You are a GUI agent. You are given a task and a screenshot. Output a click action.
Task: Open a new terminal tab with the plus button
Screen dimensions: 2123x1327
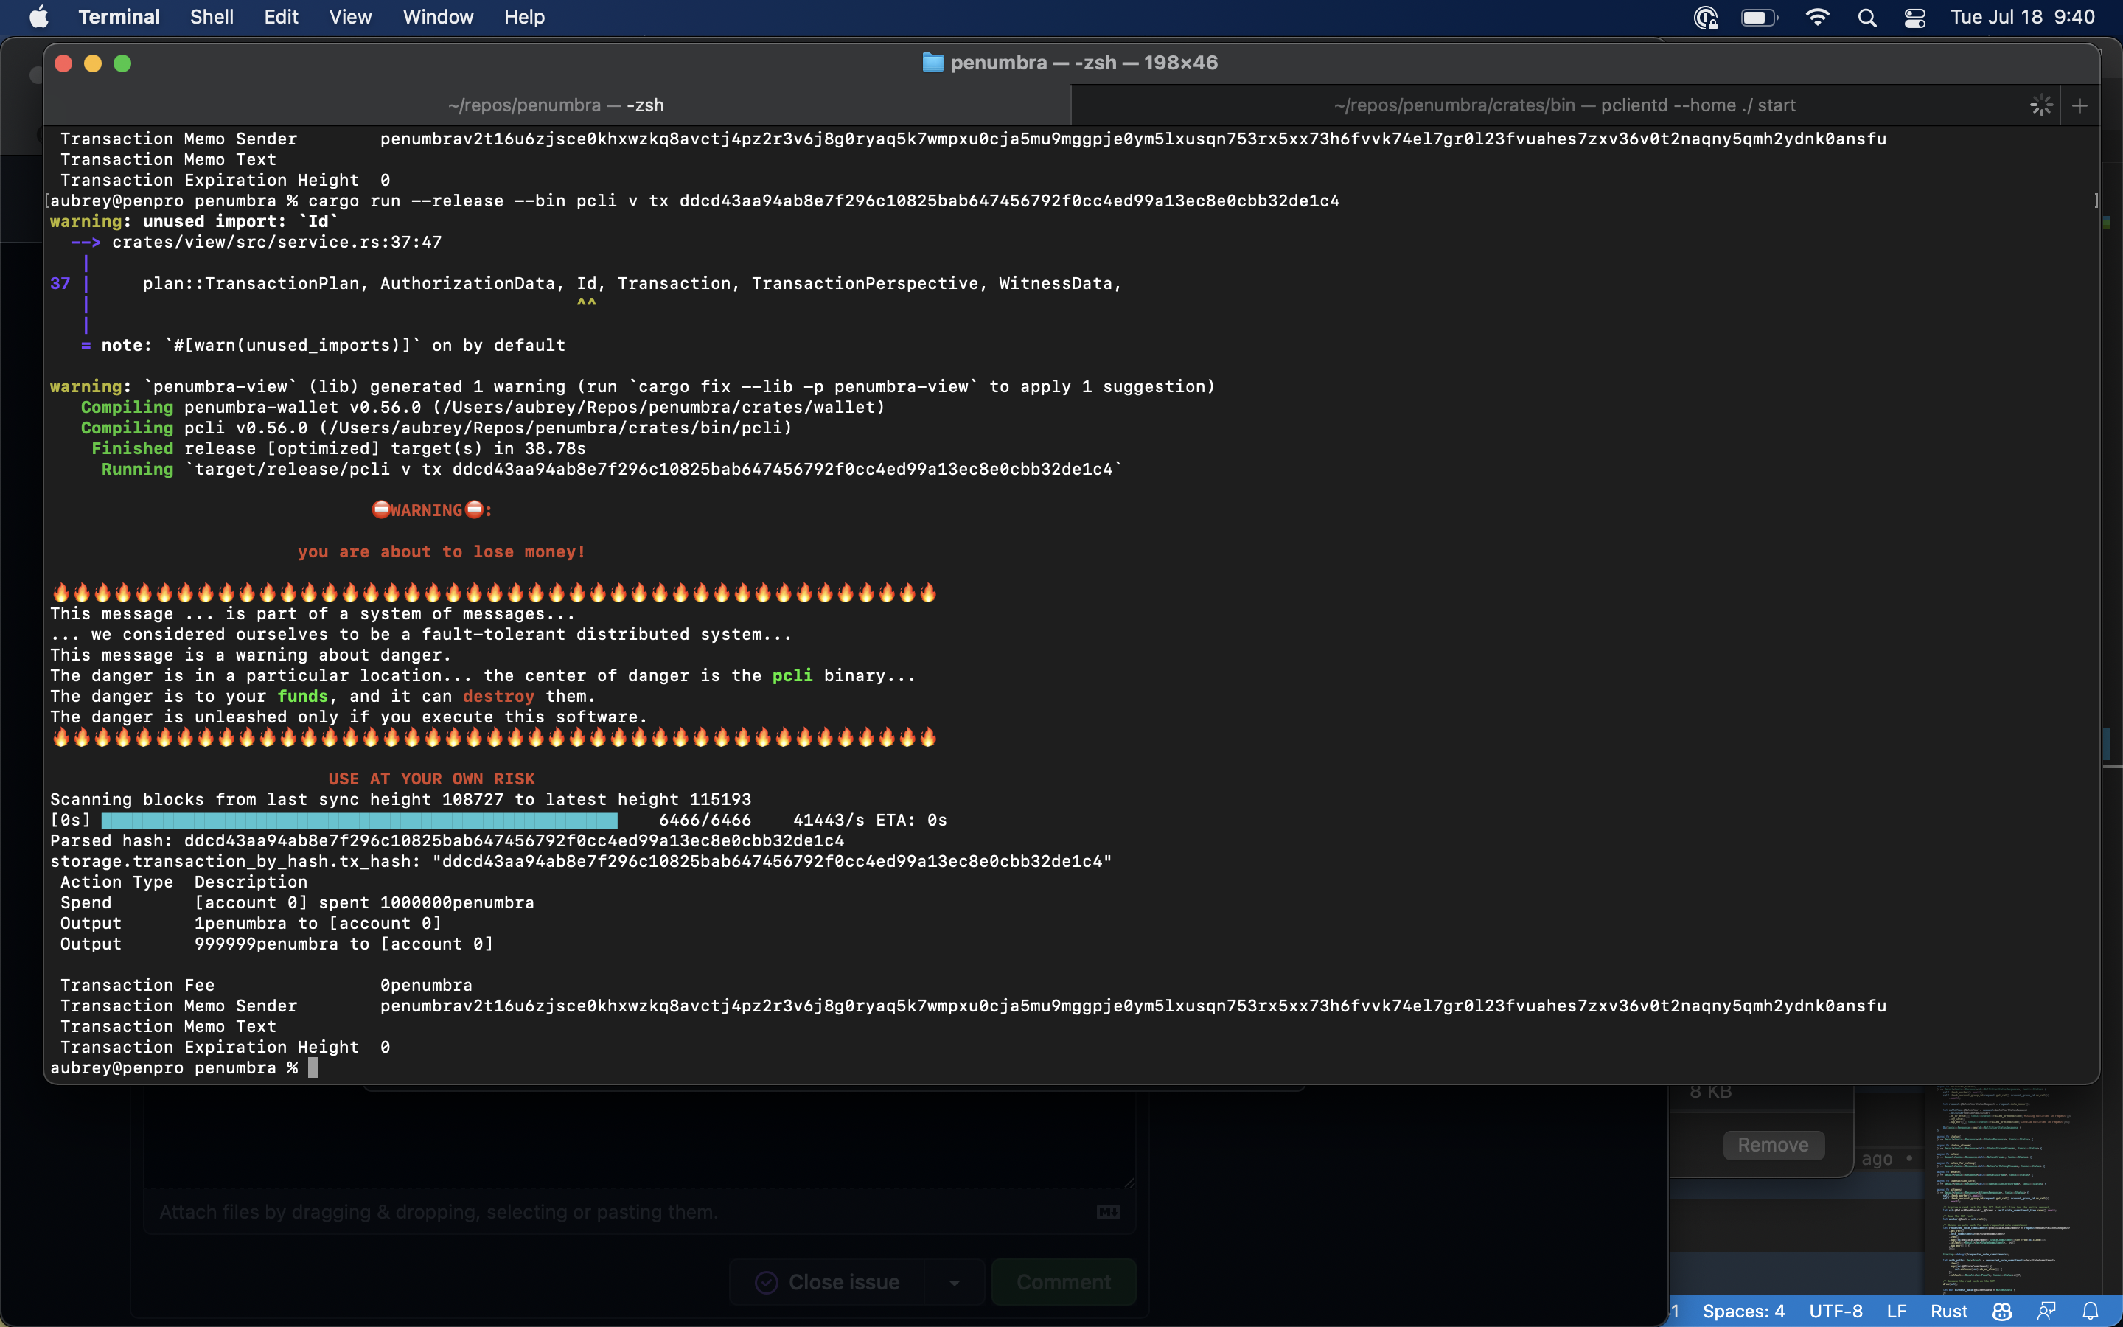tap(2079, 105)
